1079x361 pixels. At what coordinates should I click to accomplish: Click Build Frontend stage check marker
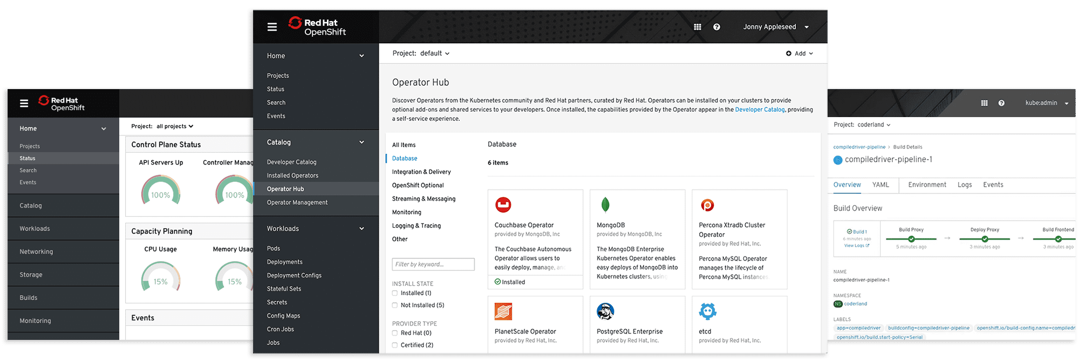pyautogui.click(x=1058, y=239)
